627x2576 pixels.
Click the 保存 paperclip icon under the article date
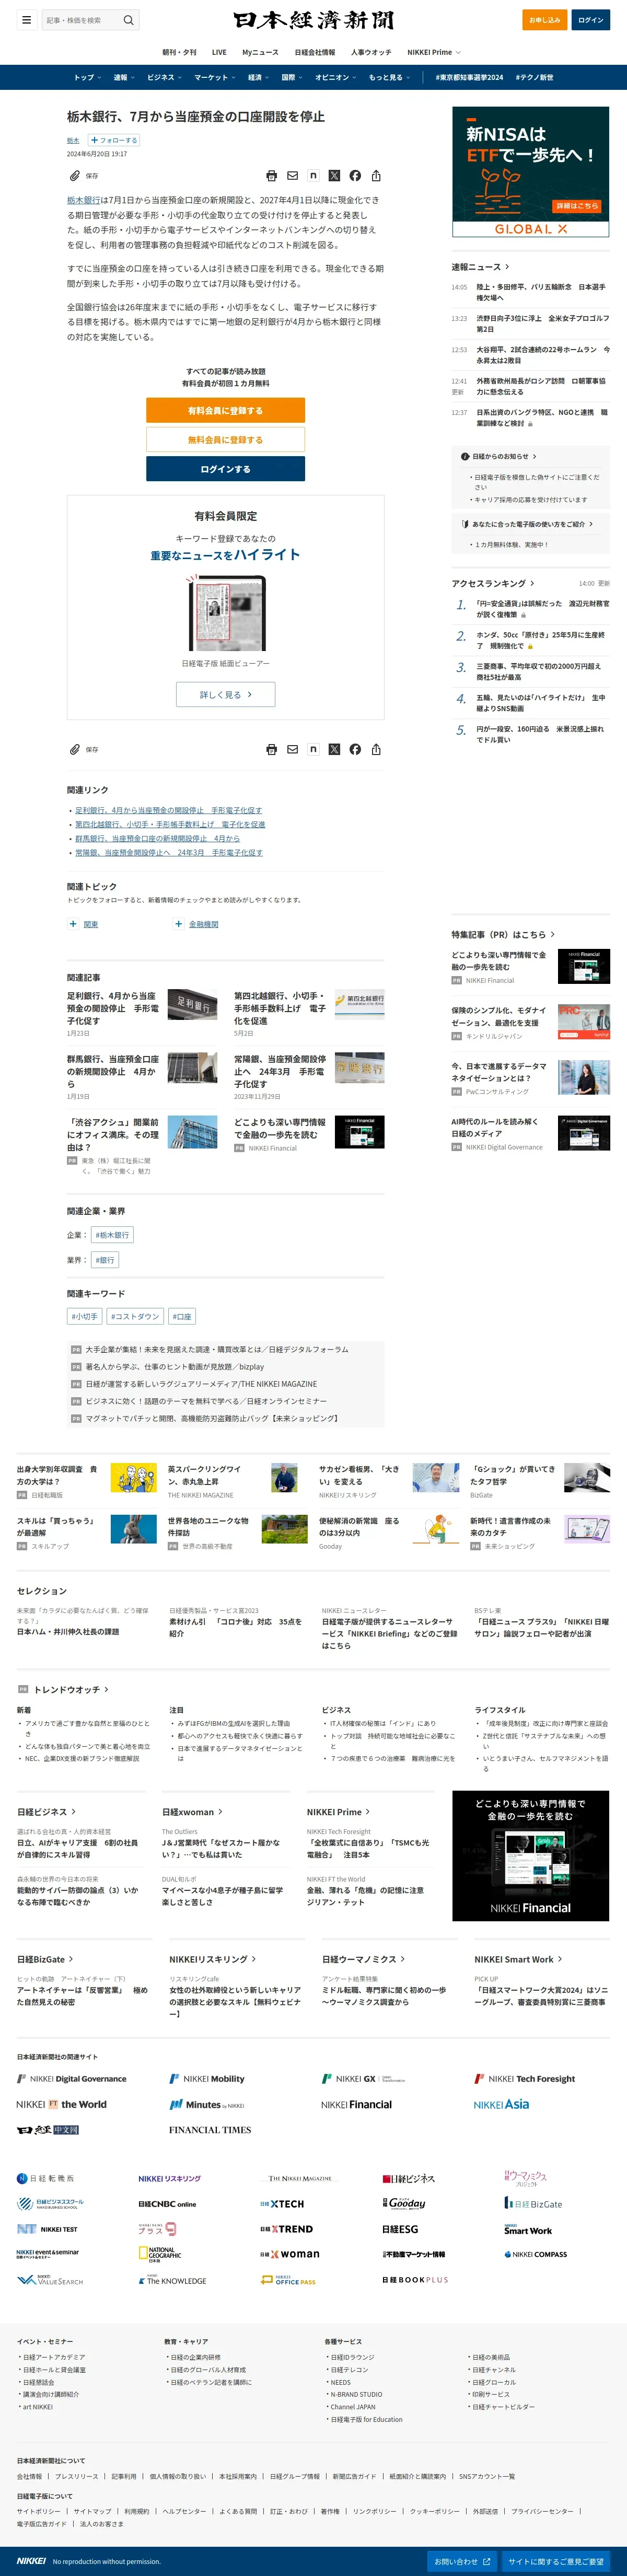(75, 176)
